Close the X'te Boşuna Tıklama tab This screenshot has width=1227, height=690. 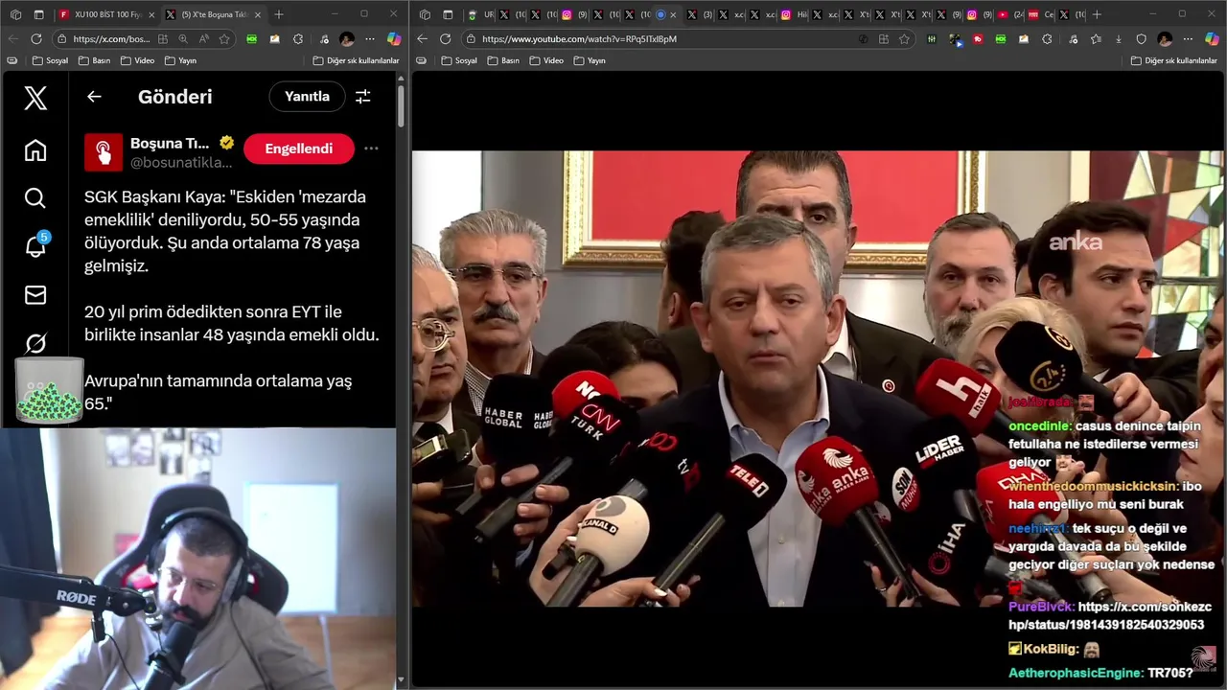coord(257,14)
